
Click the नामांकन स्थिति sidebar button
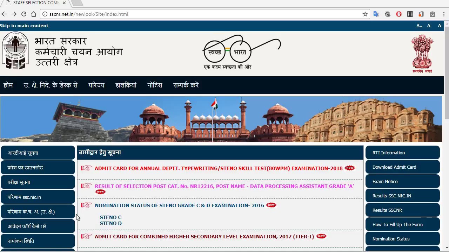click(38, 241)
